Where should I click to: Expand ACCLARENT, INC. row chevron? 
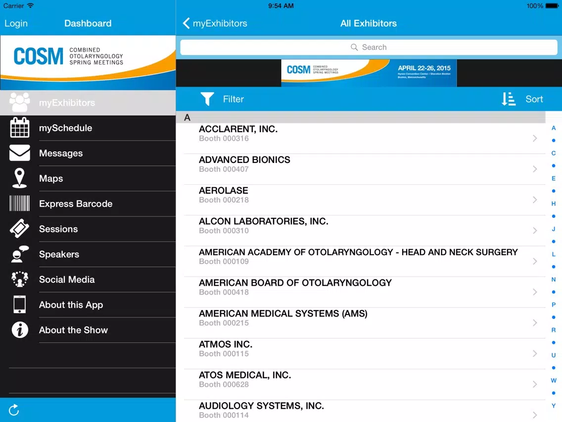click(535, 138)
